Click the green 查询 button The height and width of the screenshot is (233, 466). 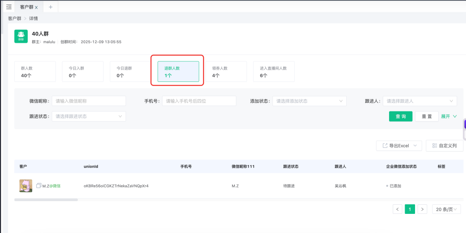click(400, 116)
